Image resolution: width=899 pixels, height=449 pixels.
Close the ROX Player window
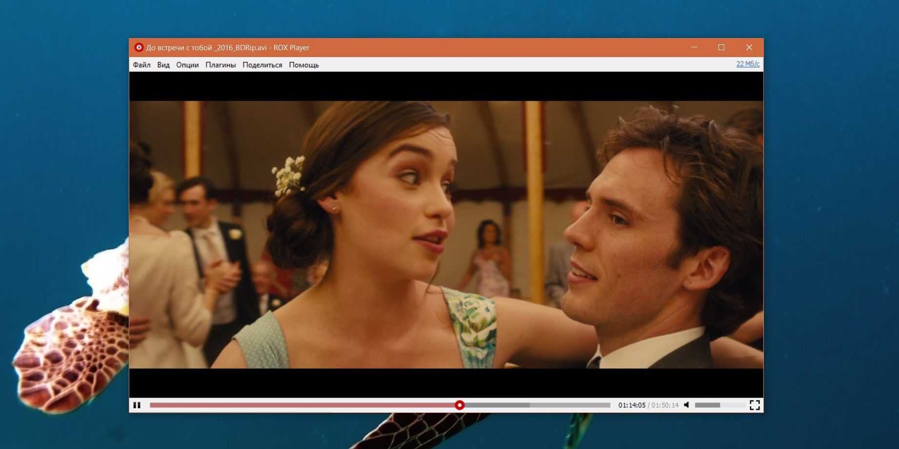click(x=749, y=47)
